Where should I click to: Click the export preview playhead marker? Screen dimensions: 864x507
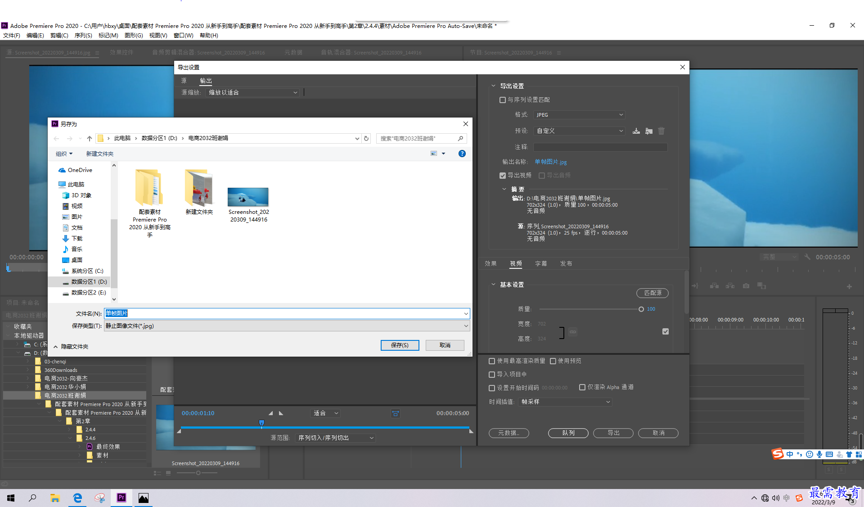[261, 422]
